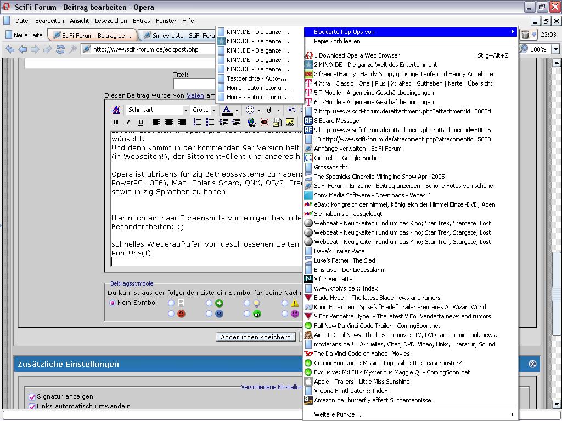Expand the smiley picker dropdown arrow
Image resolution: width=562 pixels, height=421 pixels.
[x=259, y=110]
